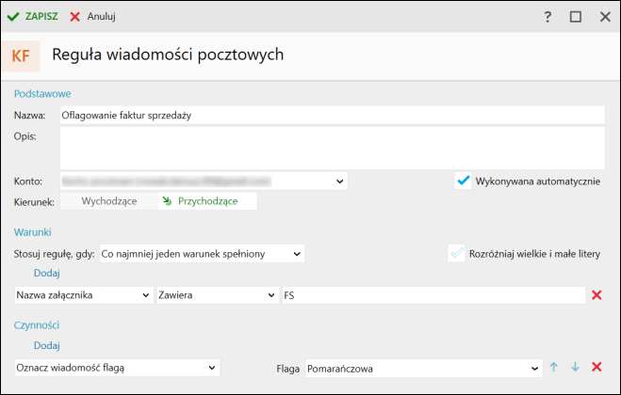Click Dodaj under Czynności
Viewport: 621px width, 395px height.
(x=46, y=345)
